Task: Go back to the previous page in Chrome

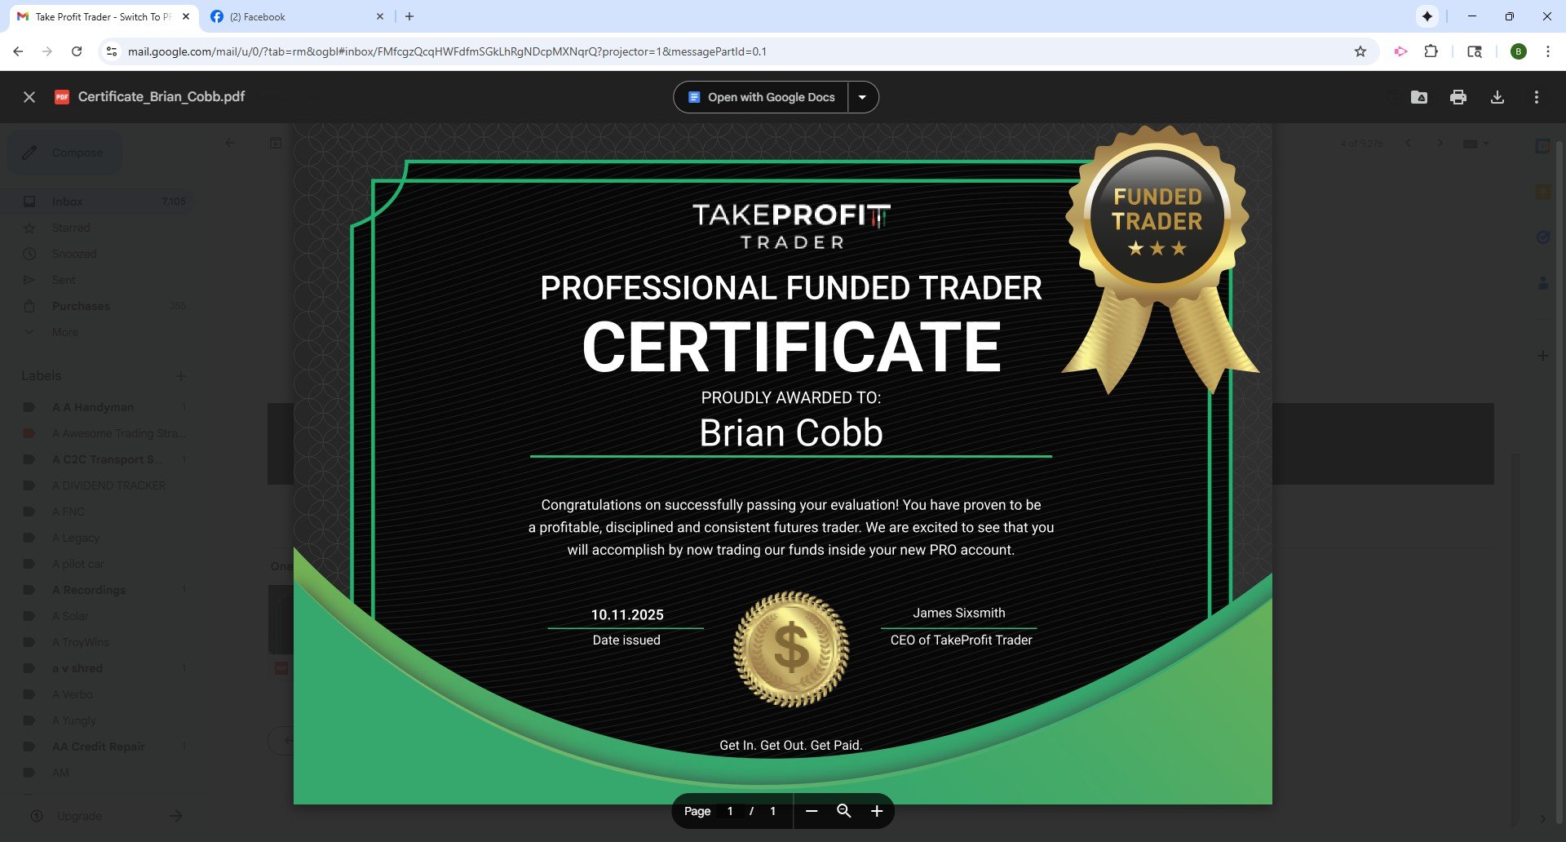Action: (18, 51)
